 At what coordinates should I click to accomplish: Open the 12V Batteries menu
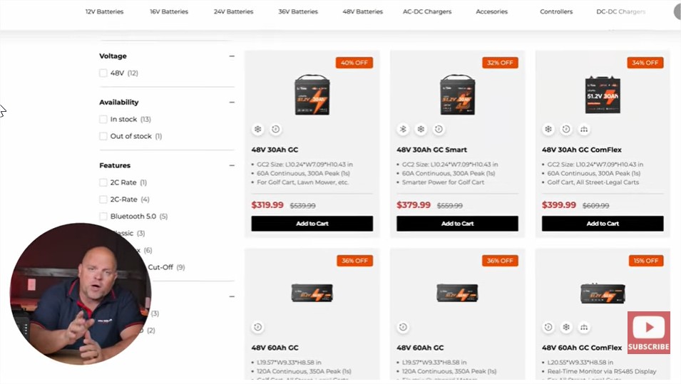[x=104, y=12]
